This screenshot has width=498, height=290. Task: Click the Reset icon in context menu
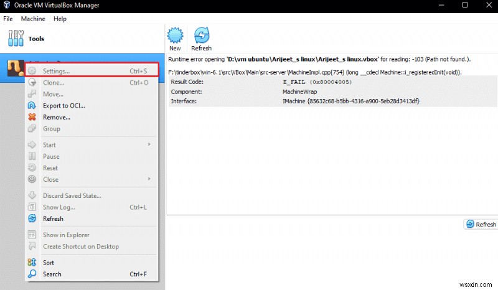[x=32, y=167]
